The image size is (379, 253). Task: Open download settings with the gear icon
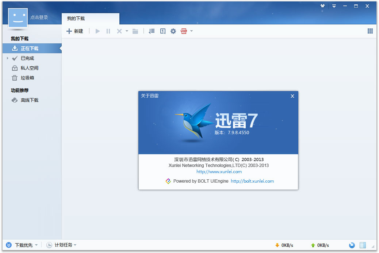173,31
